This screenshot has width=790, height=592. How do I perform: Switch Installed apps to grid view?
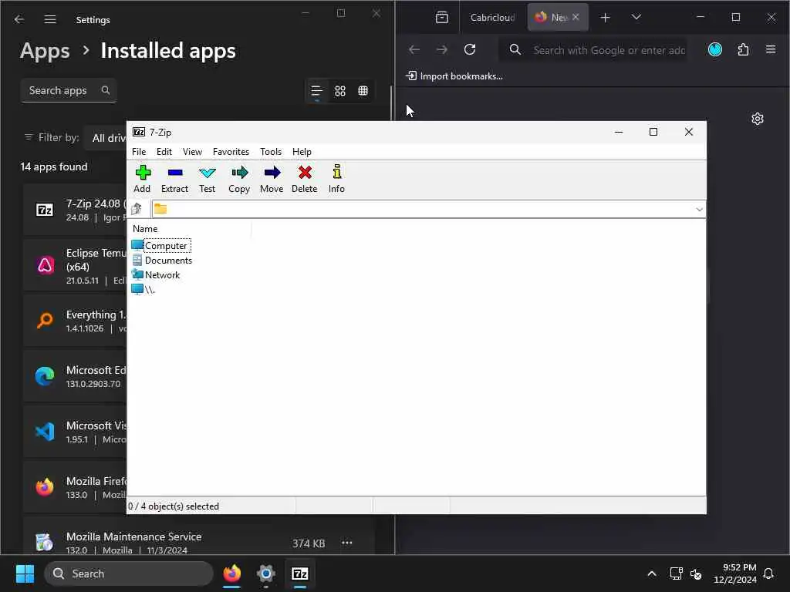click(x=340, y=91)
